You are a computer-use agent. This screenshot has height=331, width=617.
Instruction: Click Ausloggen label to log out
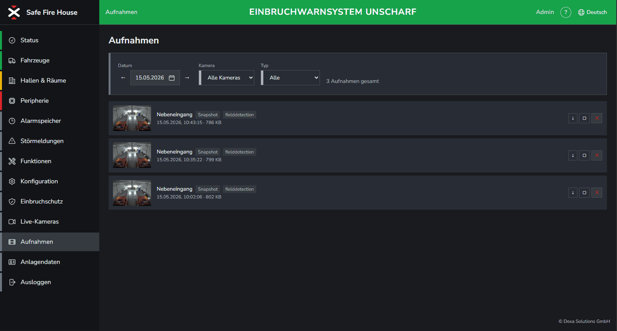click(36, 282)
